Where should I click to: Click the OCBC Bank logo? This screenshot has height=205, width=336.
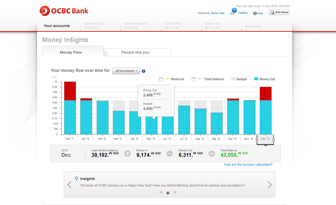(x=64, y=11)
